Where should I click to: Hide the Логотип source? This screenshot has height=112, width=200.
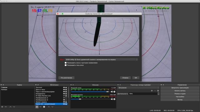tap(64, 87)
